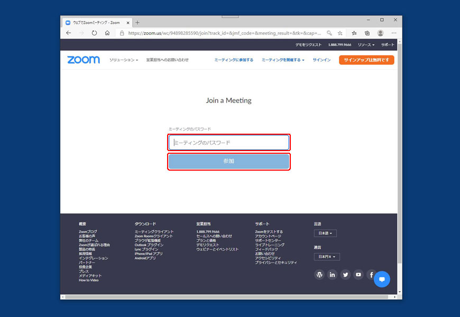The width and height of the screenshot is (460, 317).
Task: Open the ミーティングクライアント download link
Action: [x=154, y=231]
